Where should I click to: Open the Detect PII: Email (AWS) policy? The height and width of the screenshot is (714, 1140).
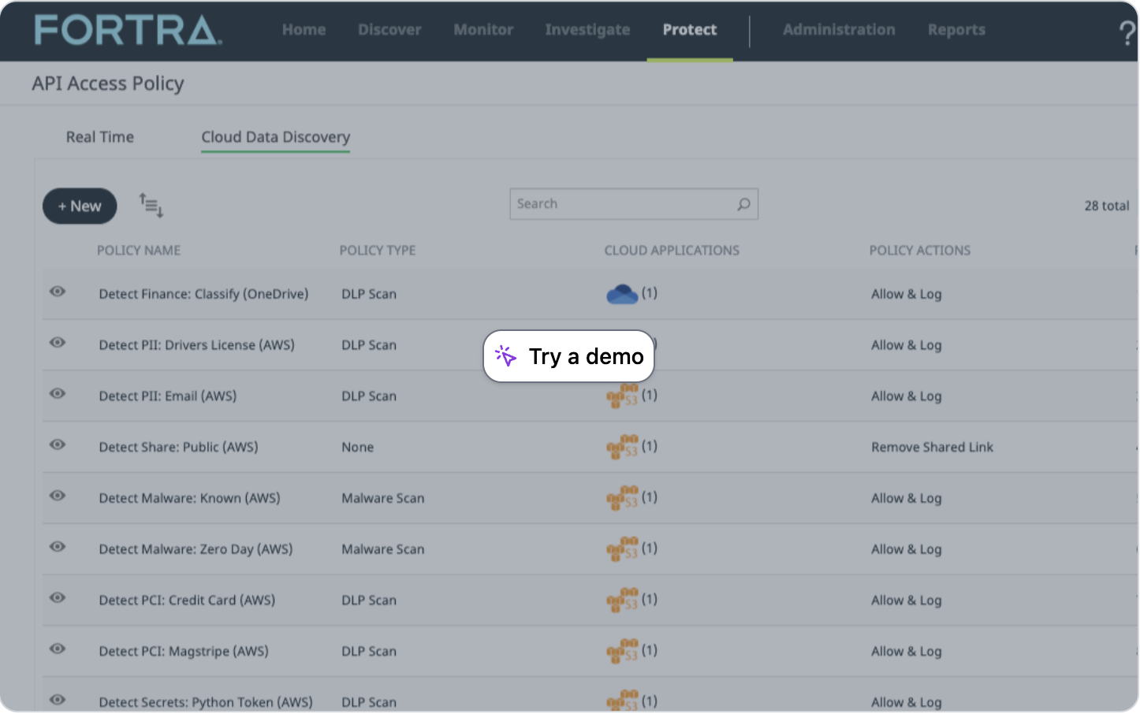coord(167,396)
